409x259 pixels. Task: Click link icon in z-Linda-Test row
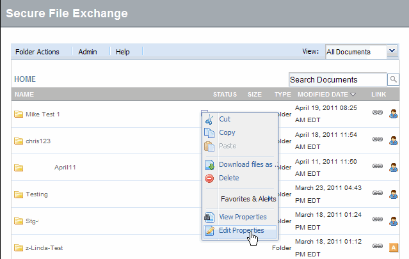click(x=378, y=247)
